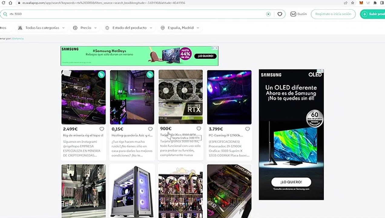Open the browser extensions puzzle icon

[x=375, y=3]
